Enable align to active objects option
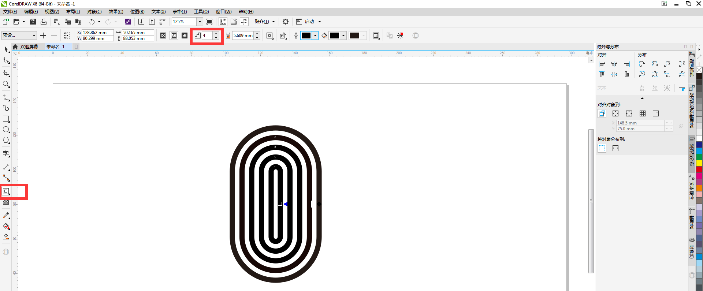This screenshot has height=291, width=703. point(602,113)
